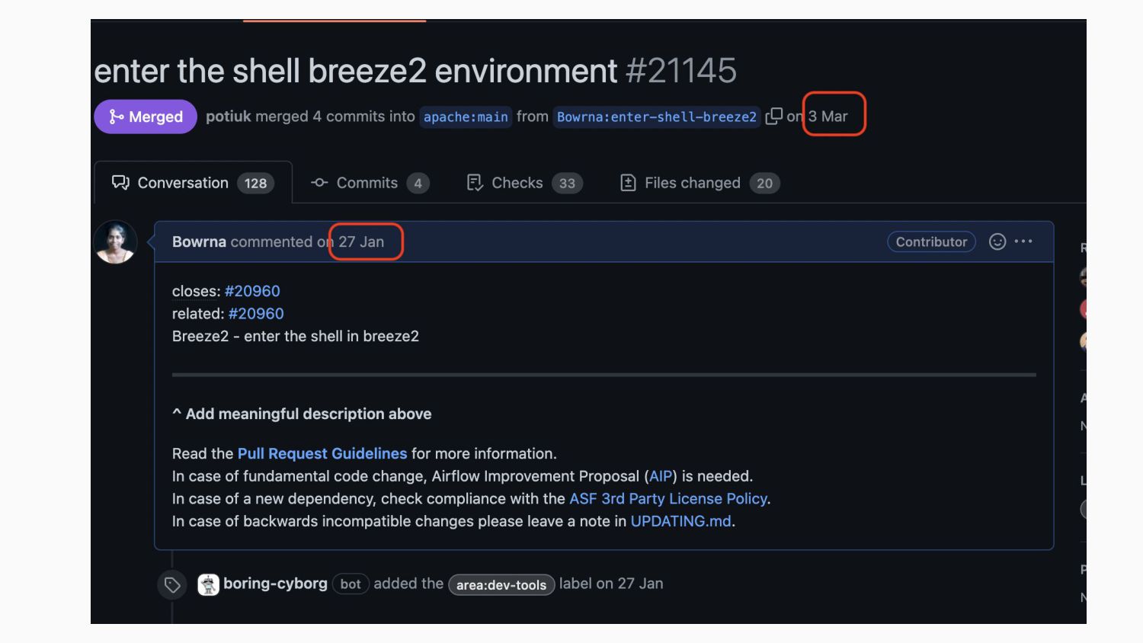
Task: Click the Commits tab icon
Action: 319,183
